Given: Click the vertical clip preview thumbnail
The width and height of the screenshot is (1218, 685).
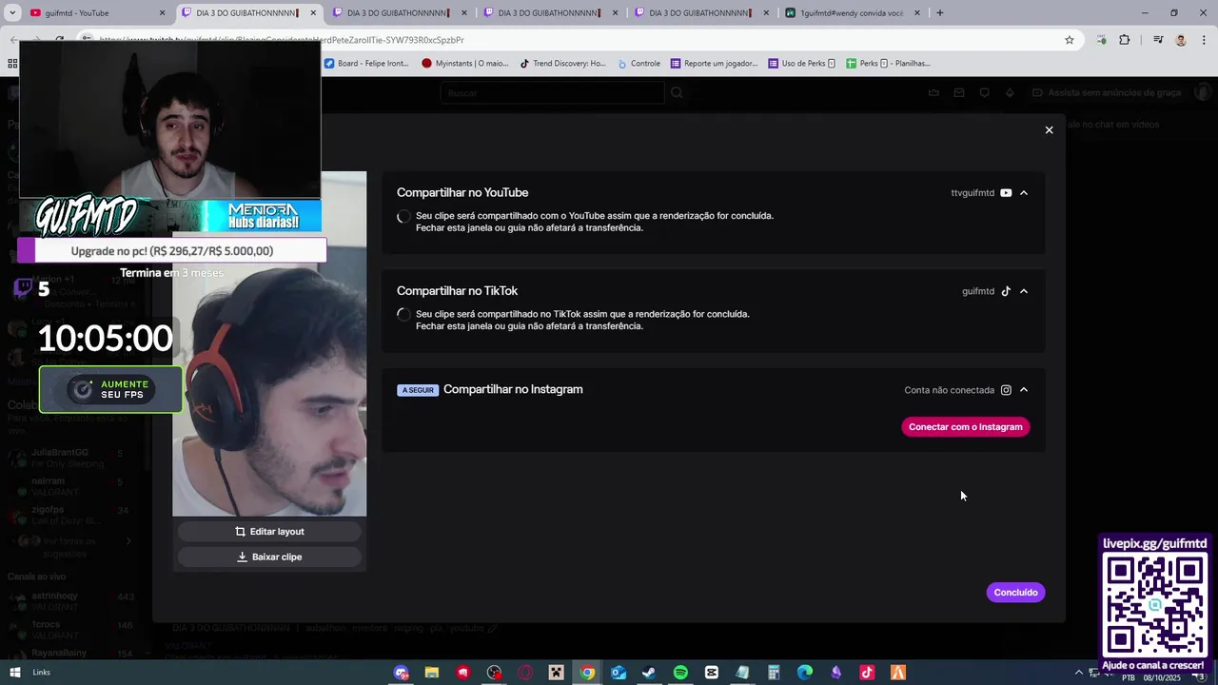Looking at the screenshot, I should coord(269,344).
